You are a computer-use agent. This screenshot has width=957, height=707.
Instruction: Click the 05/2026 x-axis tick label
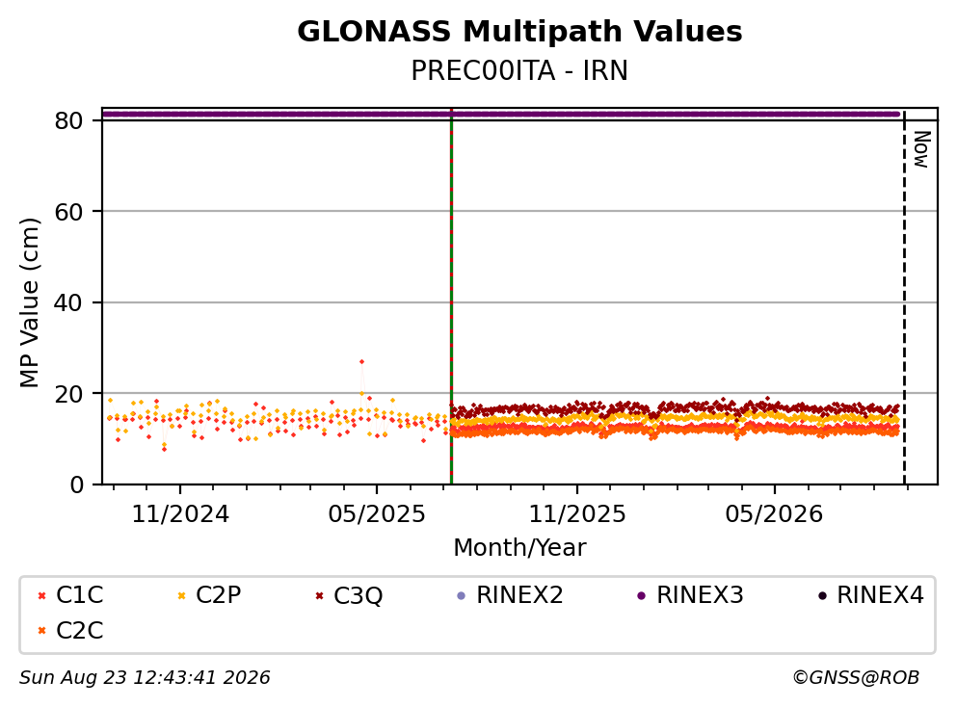774,514
